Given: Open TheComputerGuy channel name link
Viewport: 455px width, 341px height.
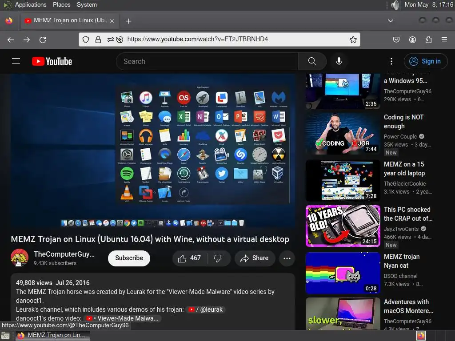Looking at the screenshot, I should [x=64, y=254].
